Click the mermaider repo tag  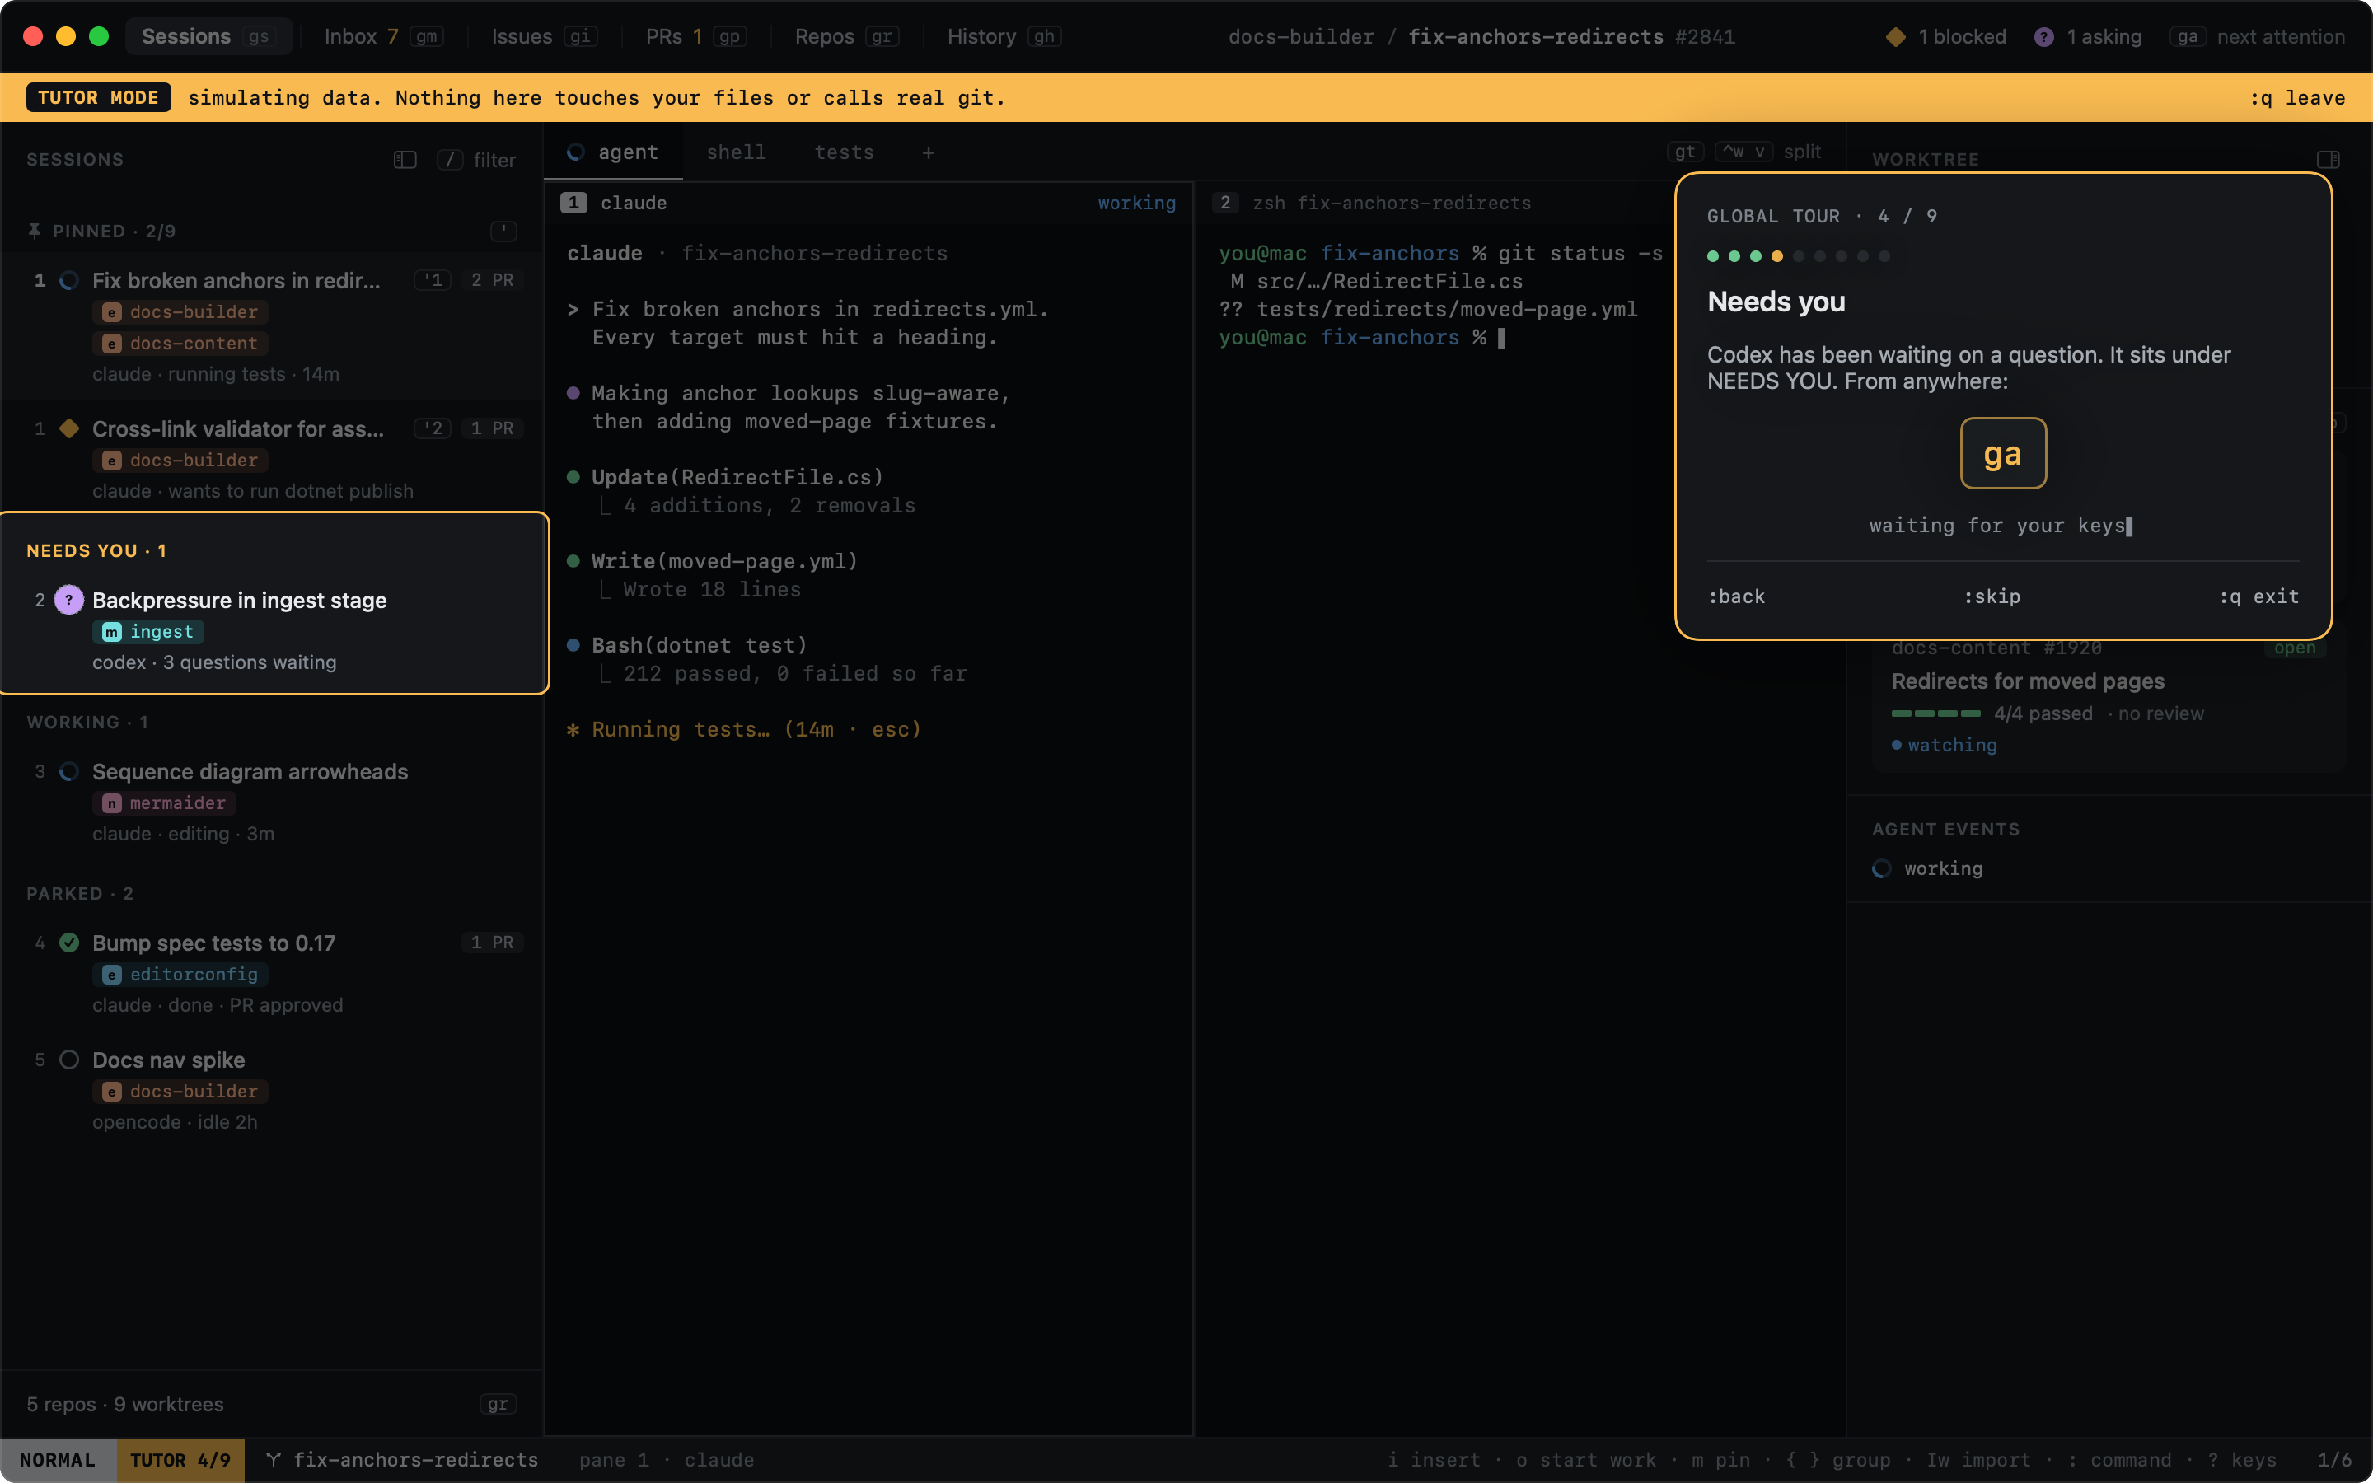[164, 802]
